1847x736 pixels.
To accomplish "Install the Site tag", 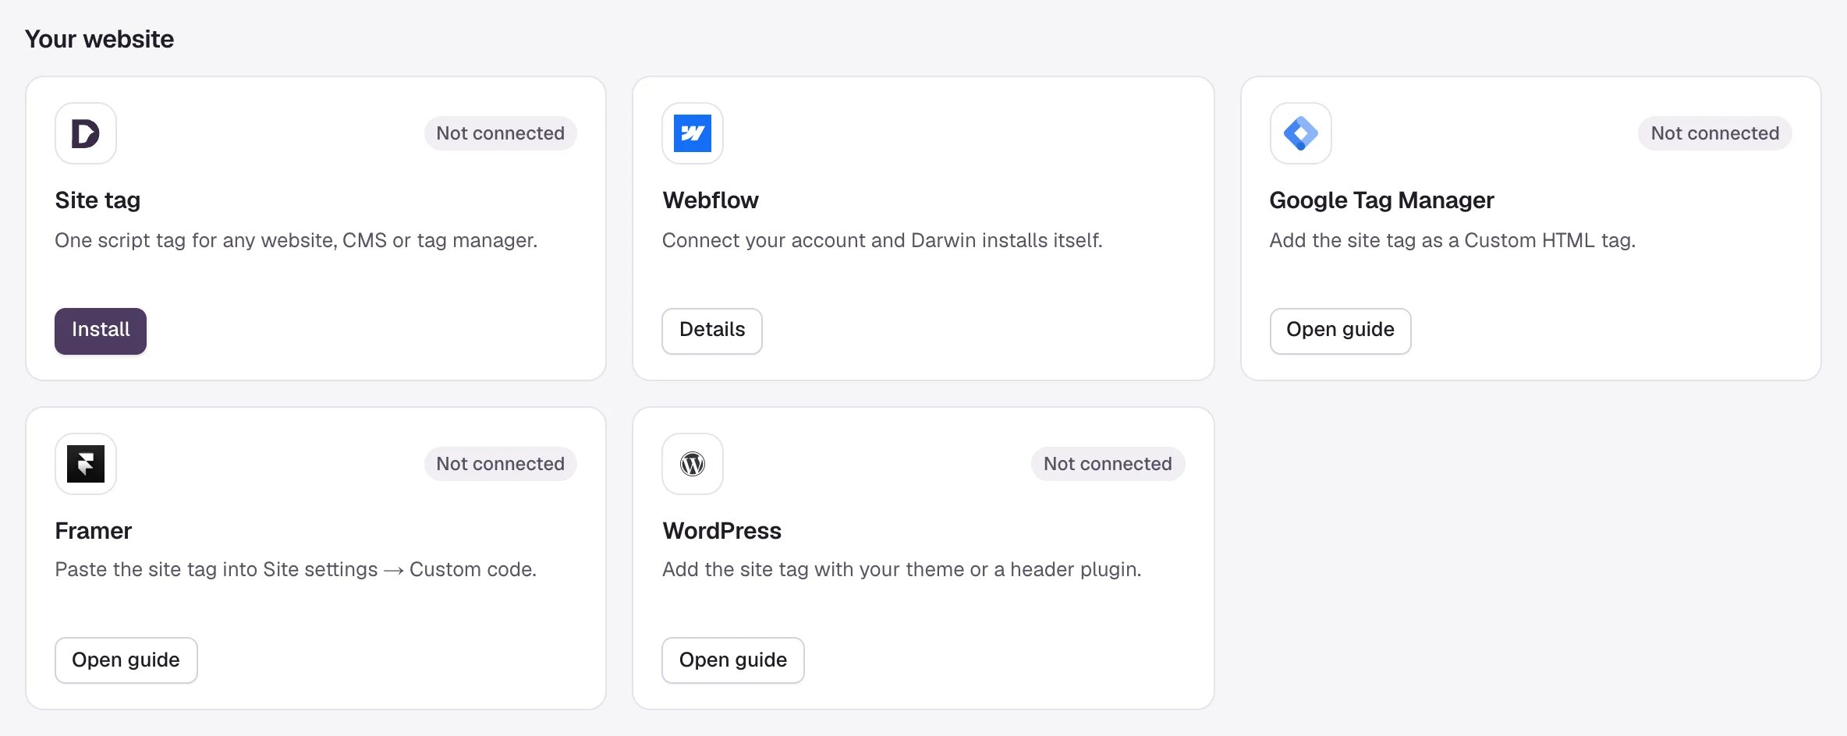I will click(x=101, y=331).
